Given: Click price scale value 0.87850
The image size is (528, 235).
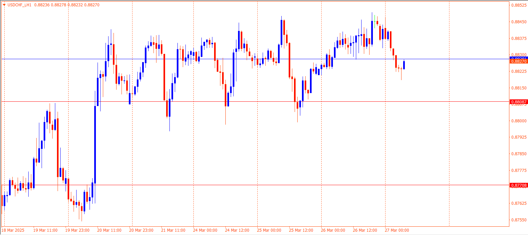Looking at the screenshot, I should 519,154.
